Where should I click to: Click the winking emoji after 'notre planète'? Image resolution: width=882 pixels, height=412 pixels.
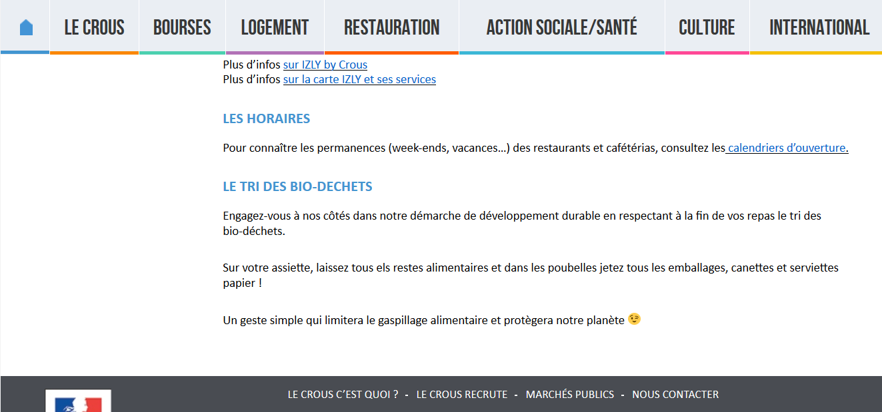(634, 319)
